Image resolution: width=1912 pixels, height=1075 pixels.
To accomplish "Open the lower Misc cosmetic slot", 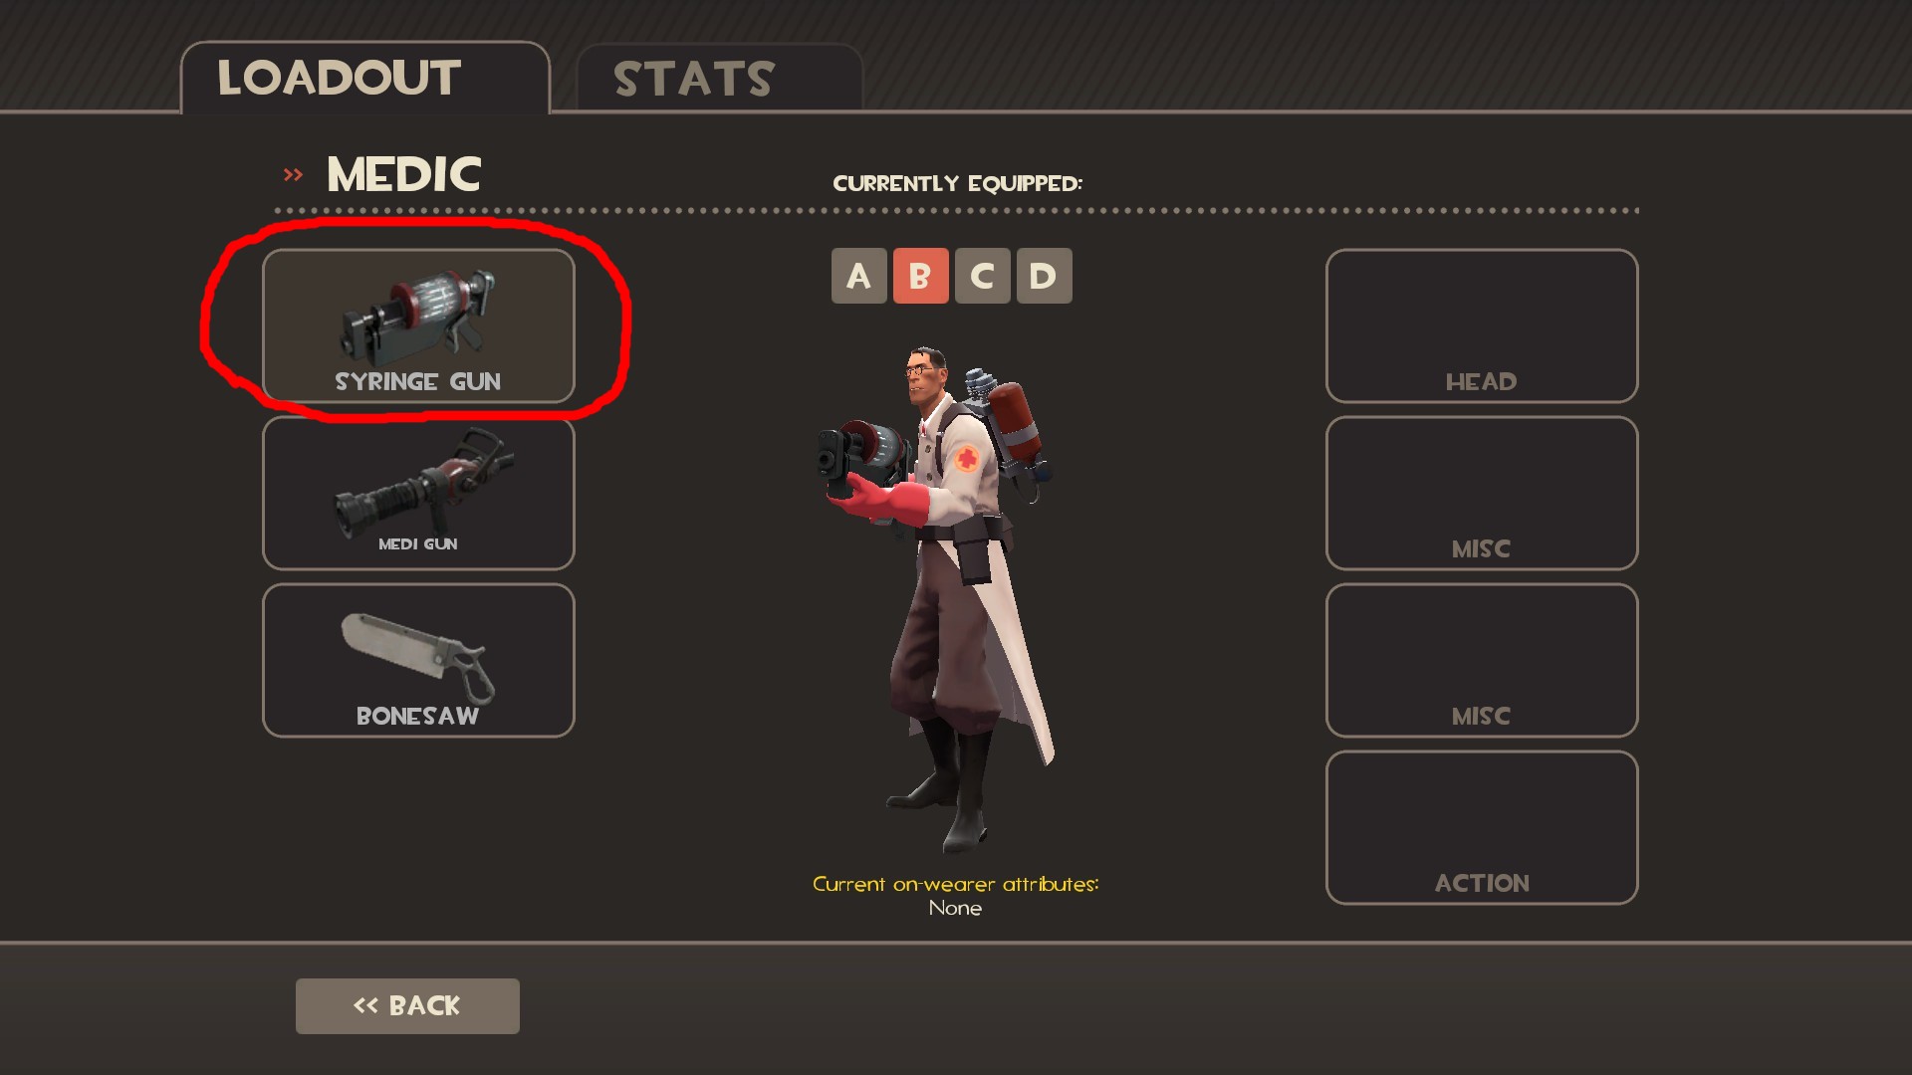I will [1482, 660].
